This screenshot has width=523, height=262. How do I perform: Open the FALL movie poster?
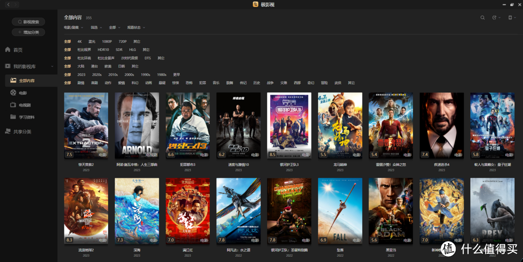(340, 211)
